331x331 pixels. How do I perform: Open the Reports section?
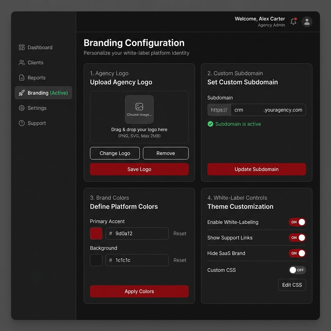pyautogui.click(x=43, y=78)
